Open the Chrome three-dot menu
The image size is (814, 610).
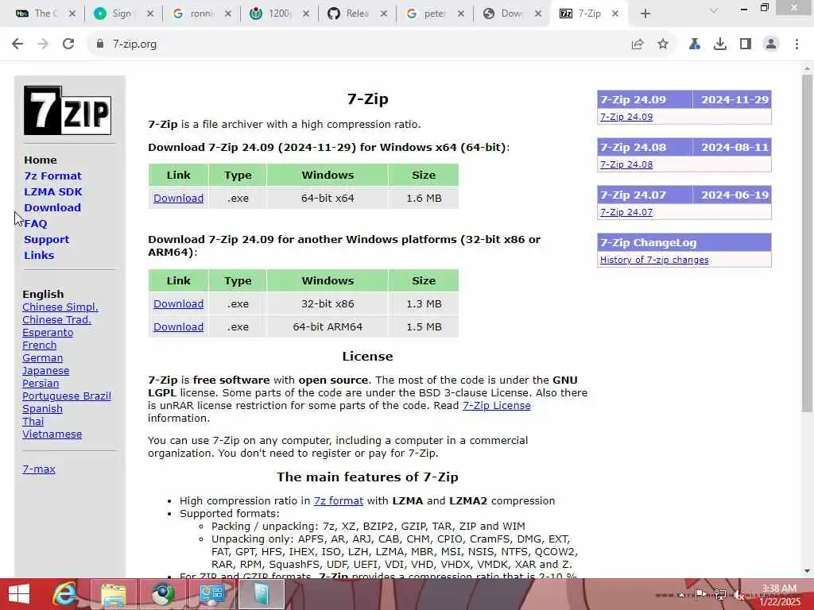797,44
